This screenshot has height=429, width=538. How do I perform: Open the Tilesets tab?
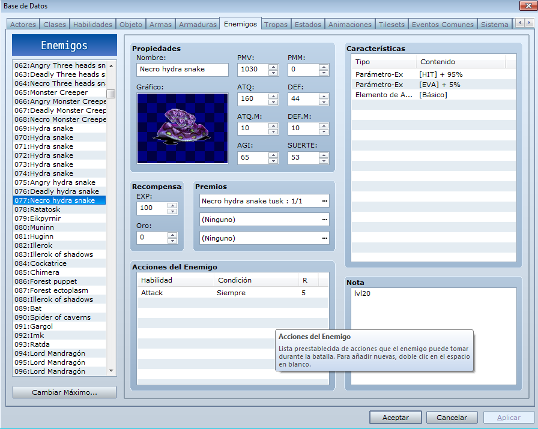click(391, 25)
